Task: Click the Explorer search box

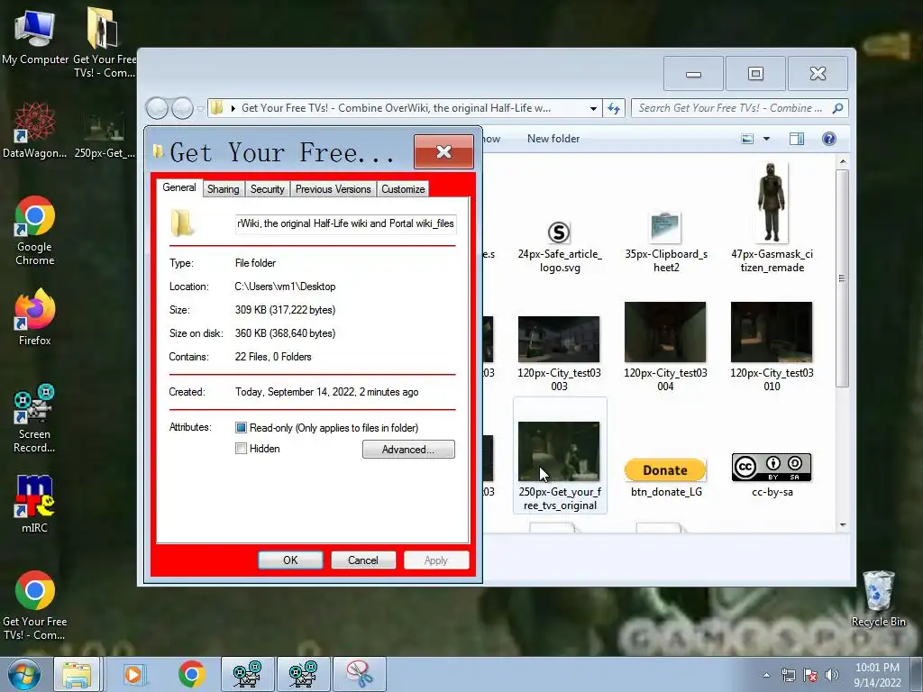Action: pyautogui.click(x=740, y=108)
